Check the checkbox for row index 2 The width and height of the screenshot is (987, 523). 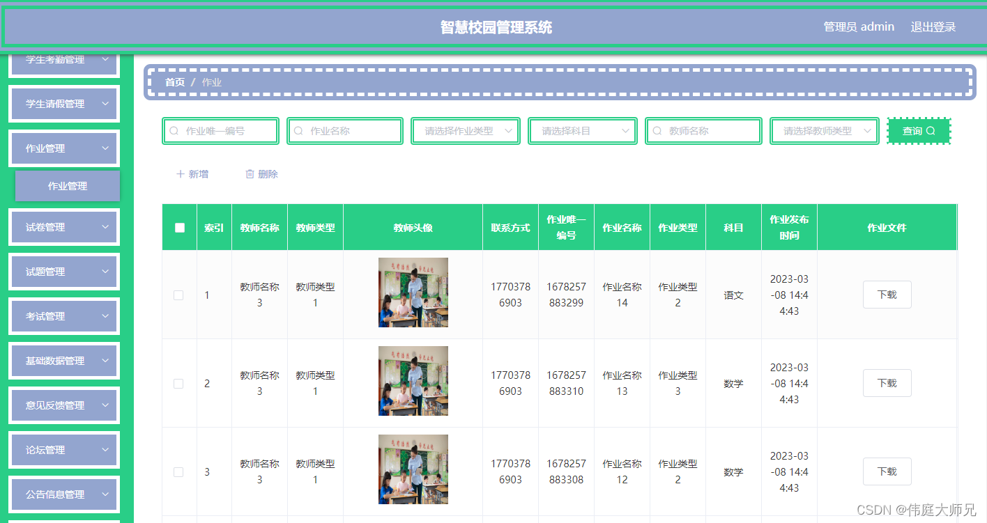pos(178,384)
